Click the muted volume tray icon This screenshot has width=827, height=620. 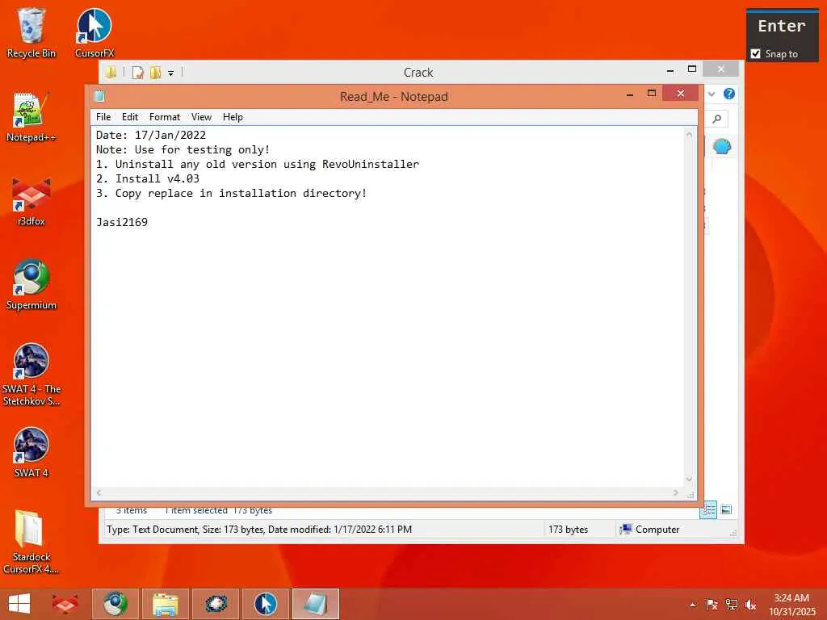[750, 605]
